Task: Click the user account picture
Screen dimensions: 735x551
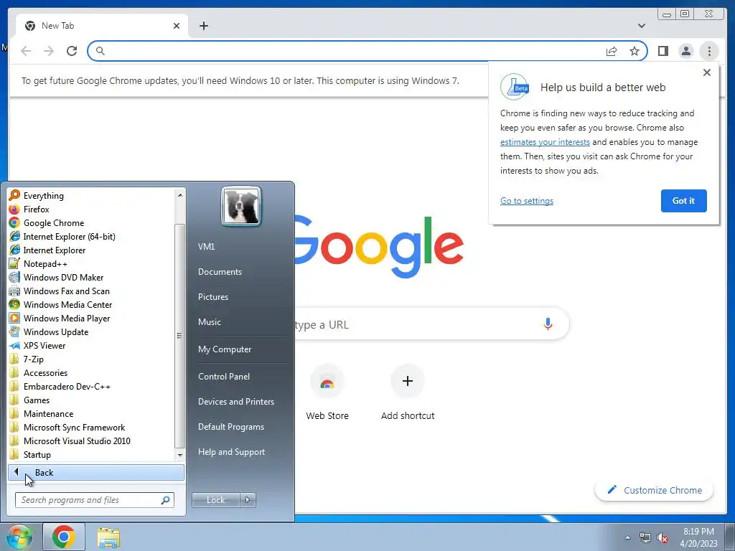Action: [x=241, y=206]
